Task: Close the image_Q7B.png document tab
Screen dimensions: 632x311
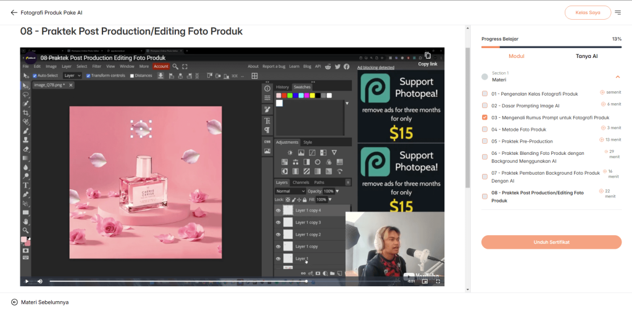Action: tap(71, 85)
